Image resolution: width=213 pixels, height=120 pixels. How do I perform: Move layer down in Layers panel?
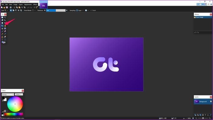click(x=208, y=115)
